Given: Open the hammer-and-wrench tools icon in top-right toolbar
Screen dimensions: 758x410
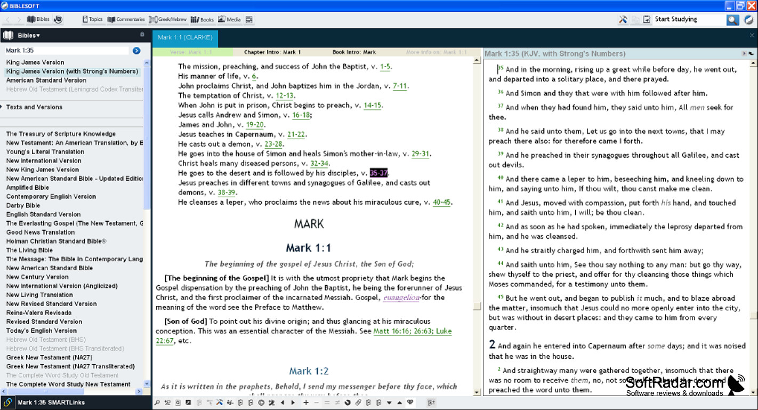Looking at the screenshot, I should tap(623, 20).
